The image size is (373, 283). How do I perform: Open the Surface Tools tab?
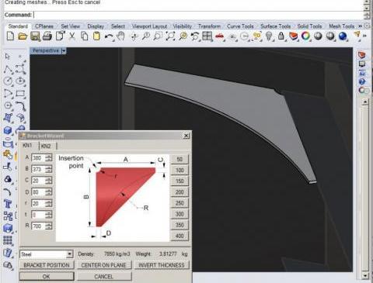275,26
